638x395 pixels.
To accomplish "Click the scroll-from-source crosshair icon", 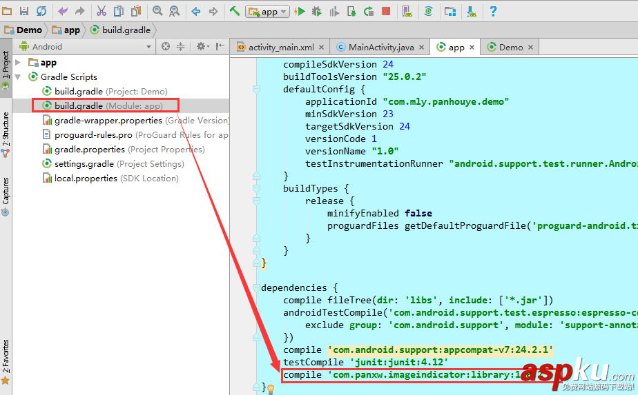I will (166, 47).
